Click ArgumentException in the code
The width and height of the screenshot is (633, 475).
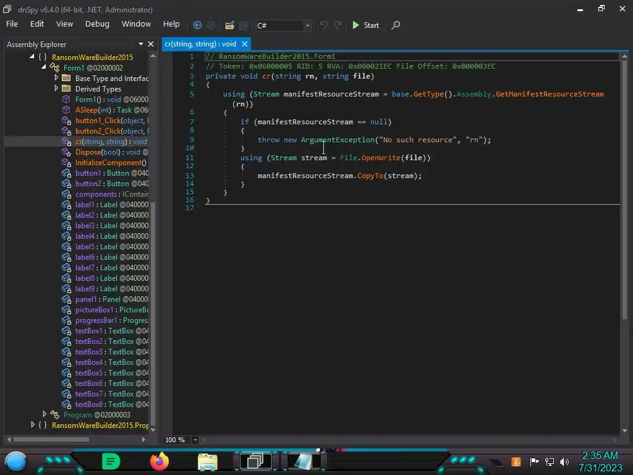[x=338, y=140]
